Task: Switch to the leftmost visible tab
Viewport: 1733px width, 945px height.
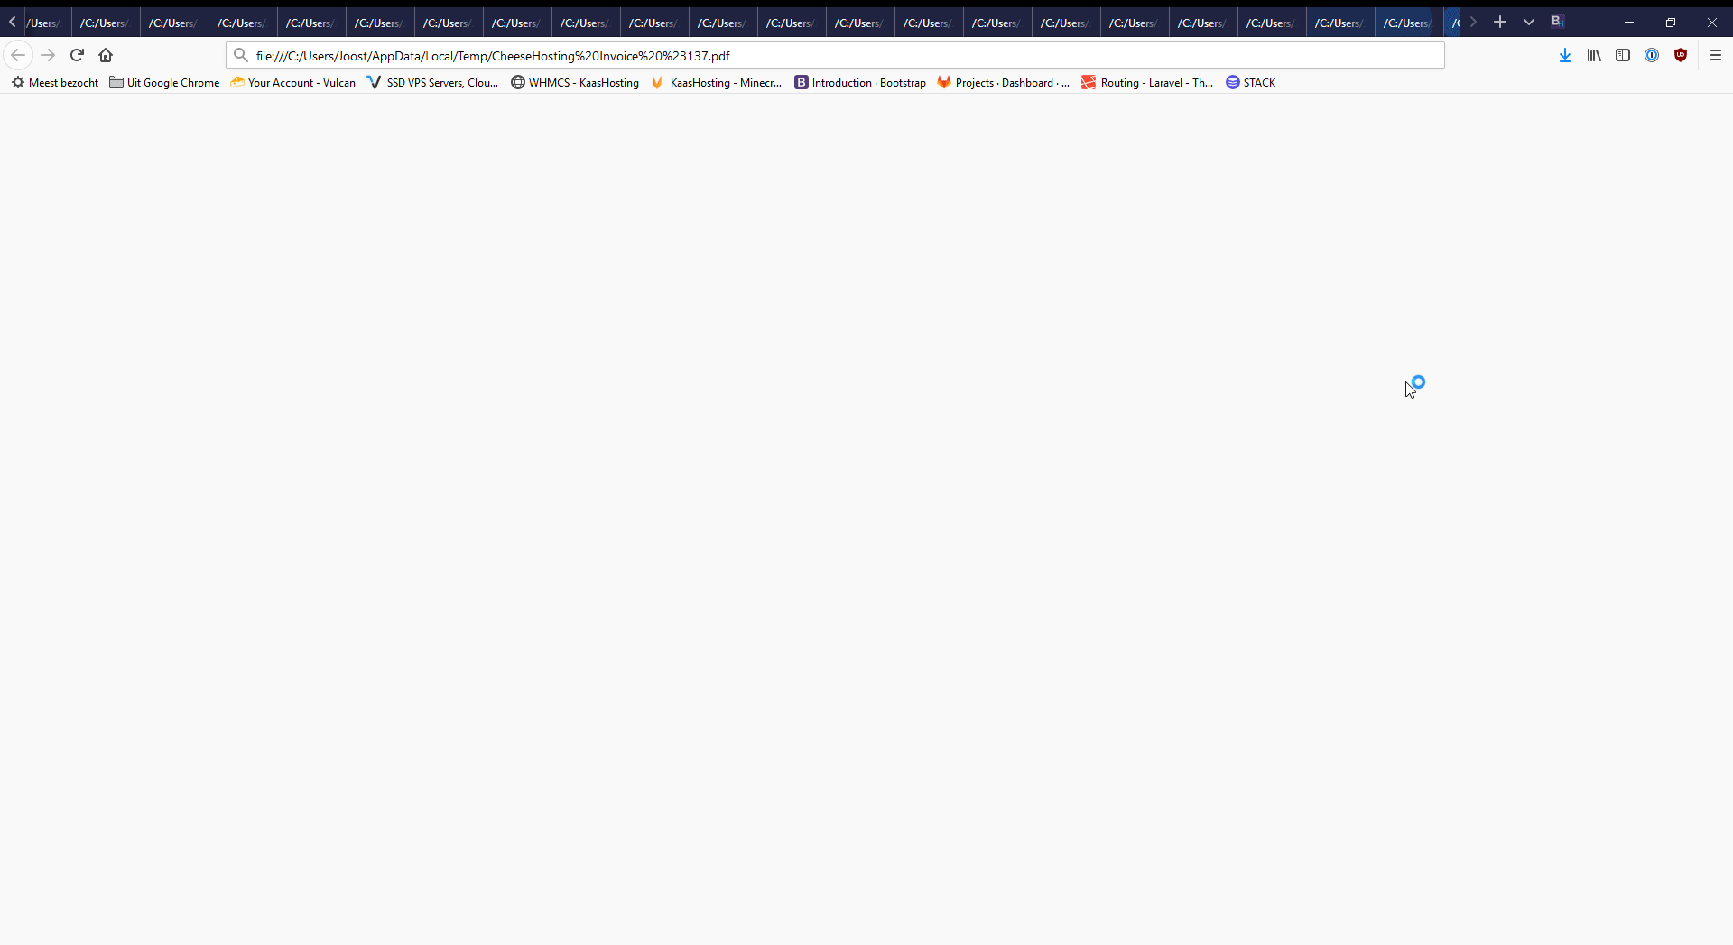Action: [x=43, y=23]
